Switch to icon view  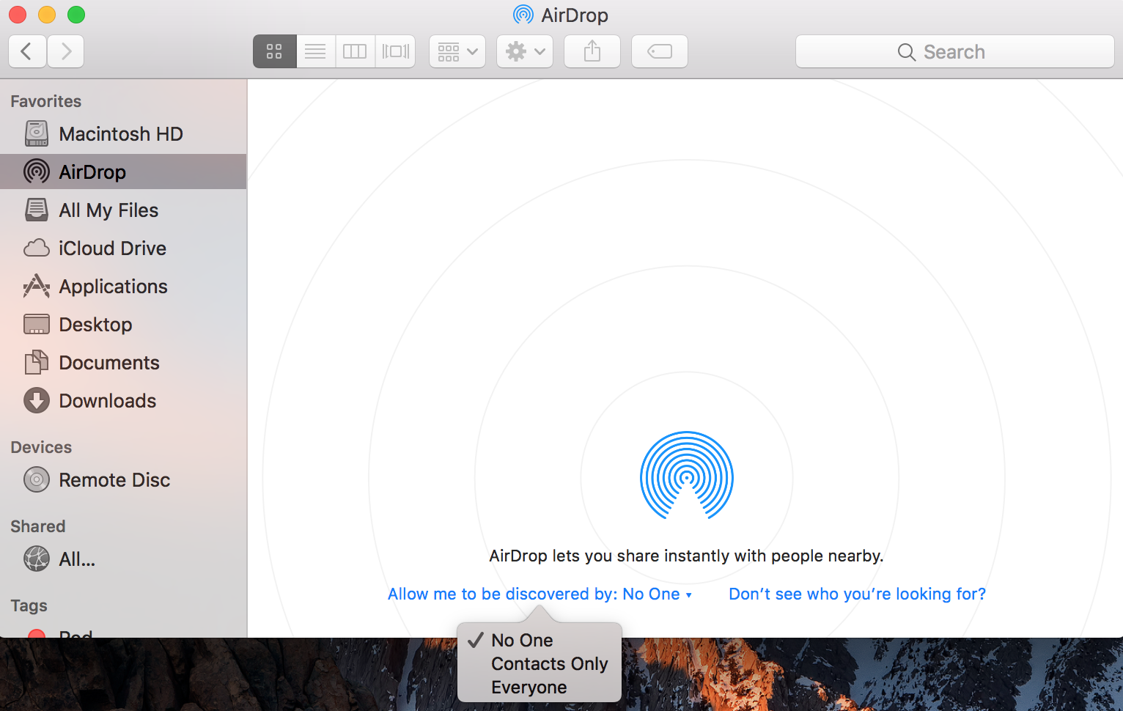[x=274, y=51]
